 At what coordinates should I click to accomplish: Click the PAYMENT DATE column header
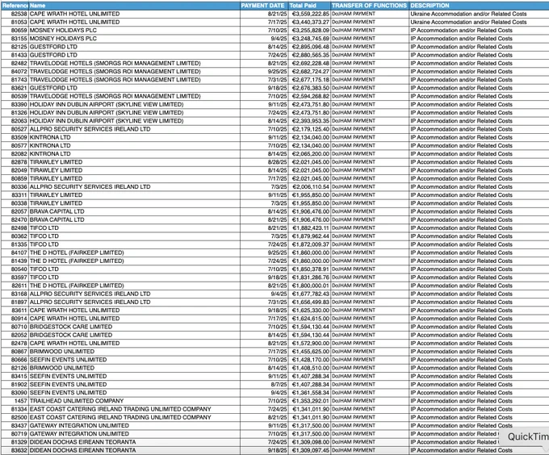[x=262, y=6]
